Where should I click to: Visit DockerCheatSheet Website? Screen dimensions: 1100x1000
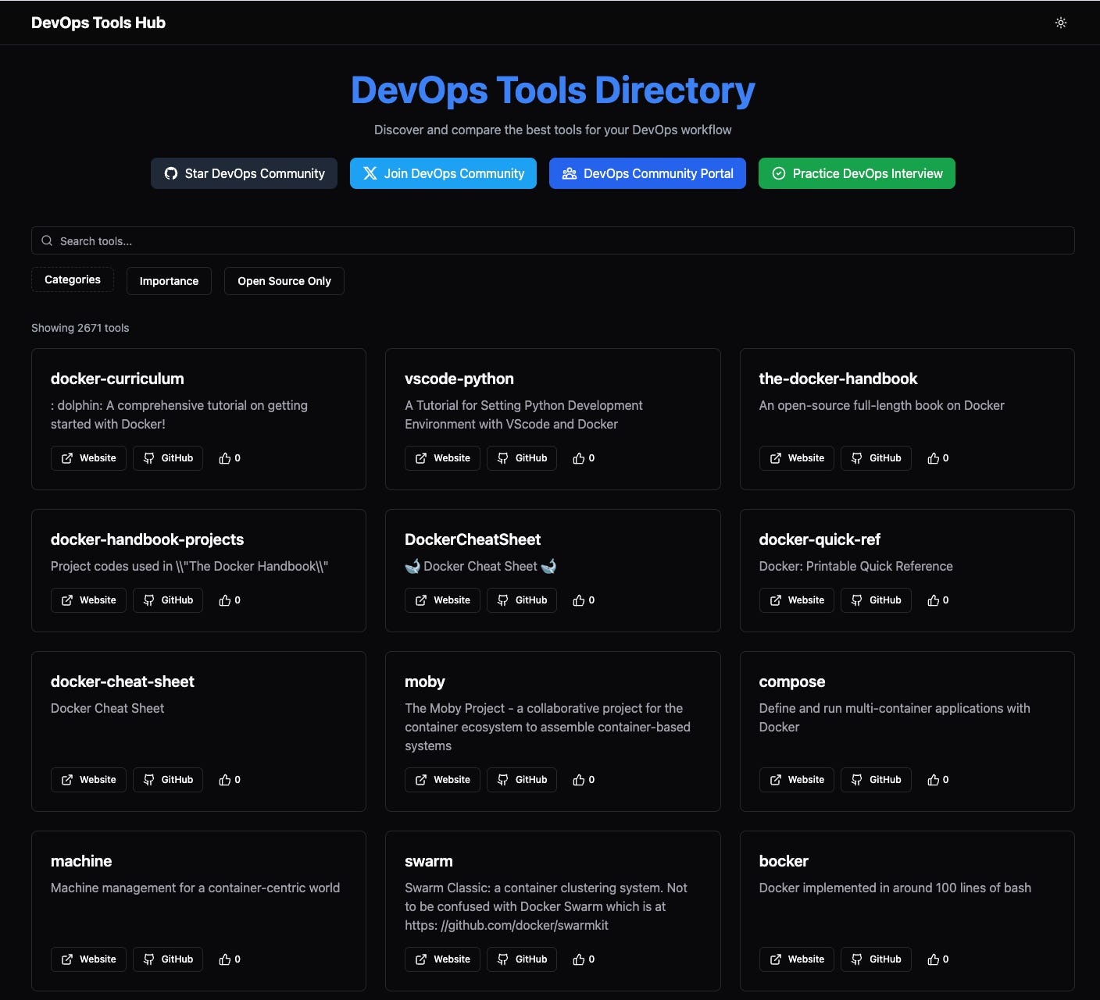pyautogui.click(x=442, y=600)
